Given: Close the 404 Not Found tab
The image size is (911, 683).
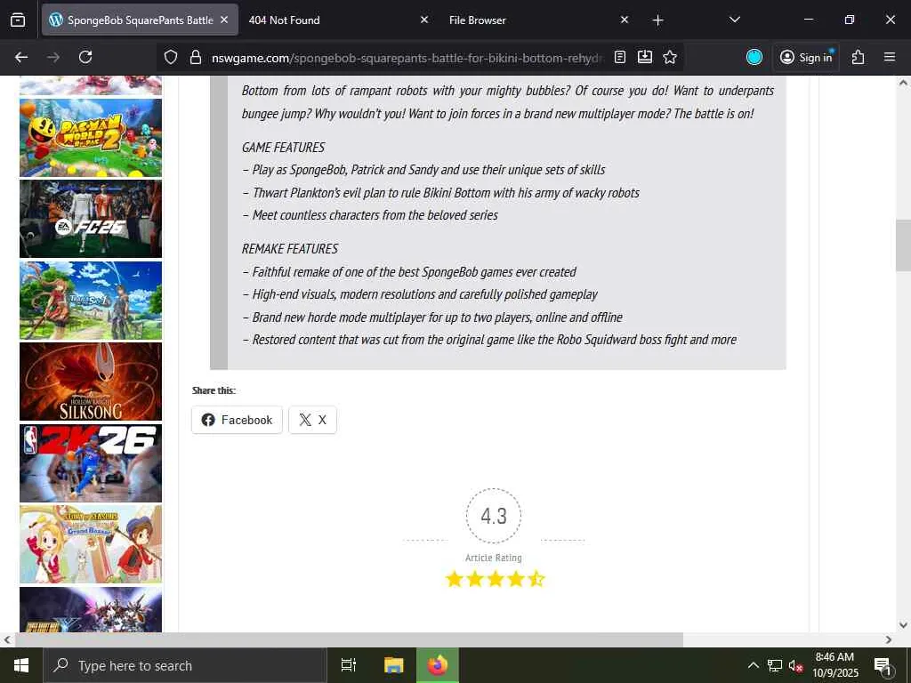Looking at the screenshot, I should tap(424, 20).
